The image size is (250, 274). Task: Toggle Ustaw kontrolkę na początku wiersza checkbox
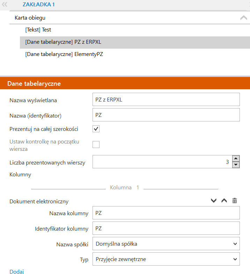96,145
